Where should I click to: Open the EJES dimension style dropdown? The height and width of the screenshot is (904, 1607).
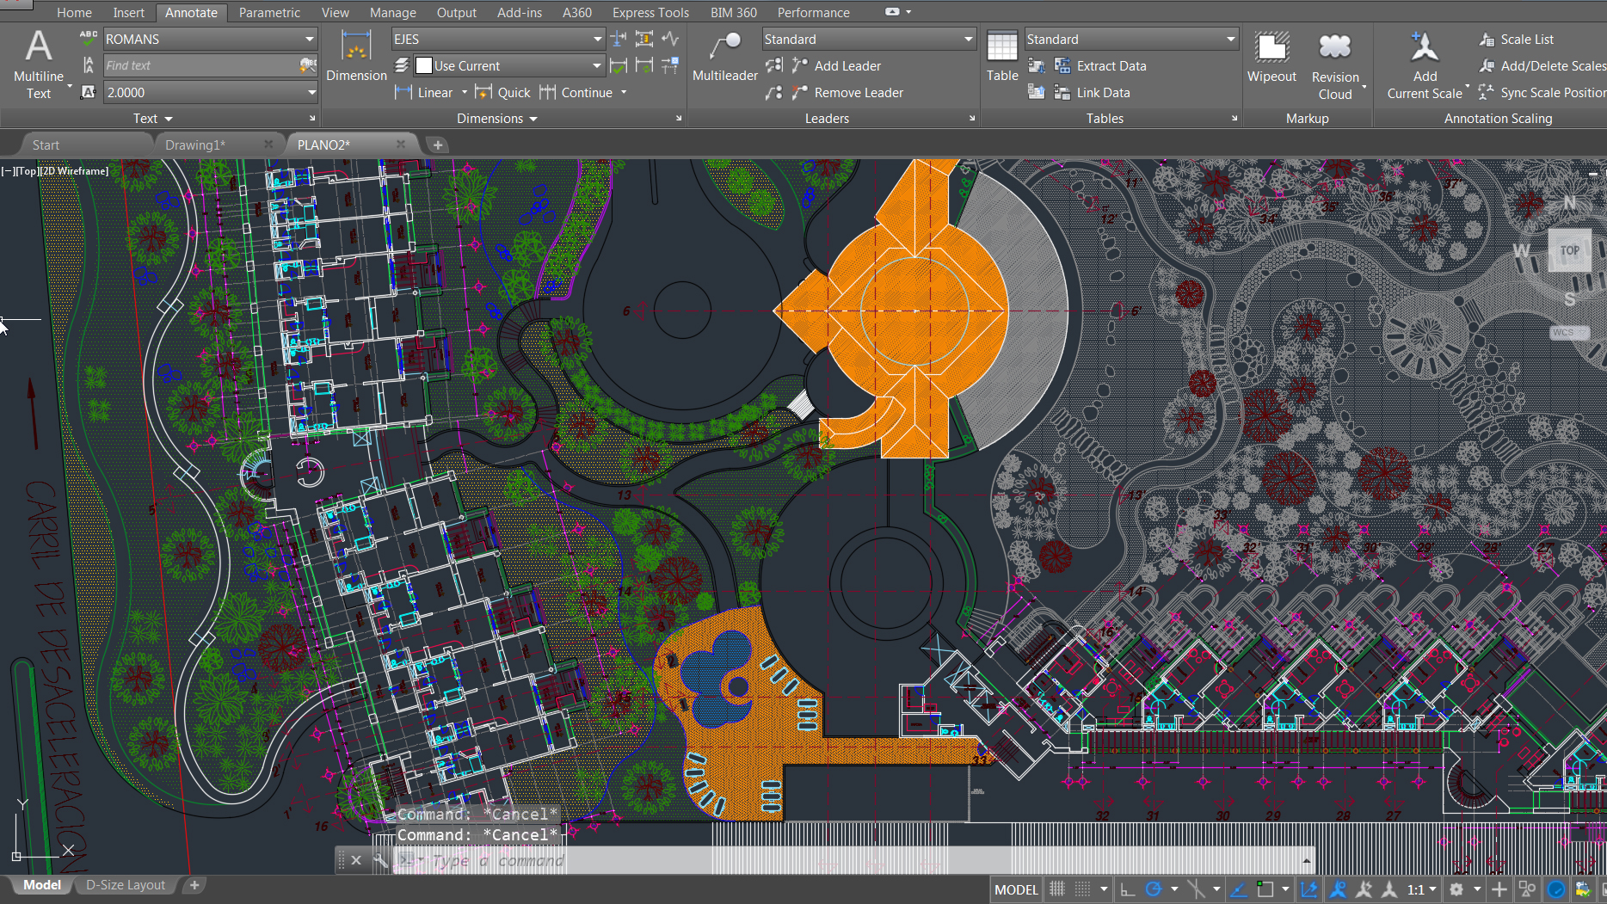click(x=594, y=39)
